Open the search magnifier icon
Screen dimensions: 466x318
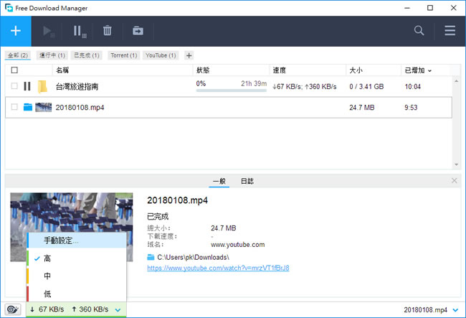pyautogui.click(x=419, y=30)
